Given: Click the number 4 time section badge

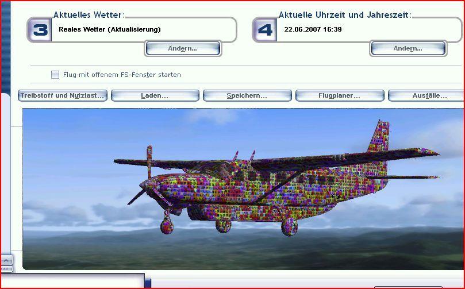Looking at the screenshot, I should (265, 30).
